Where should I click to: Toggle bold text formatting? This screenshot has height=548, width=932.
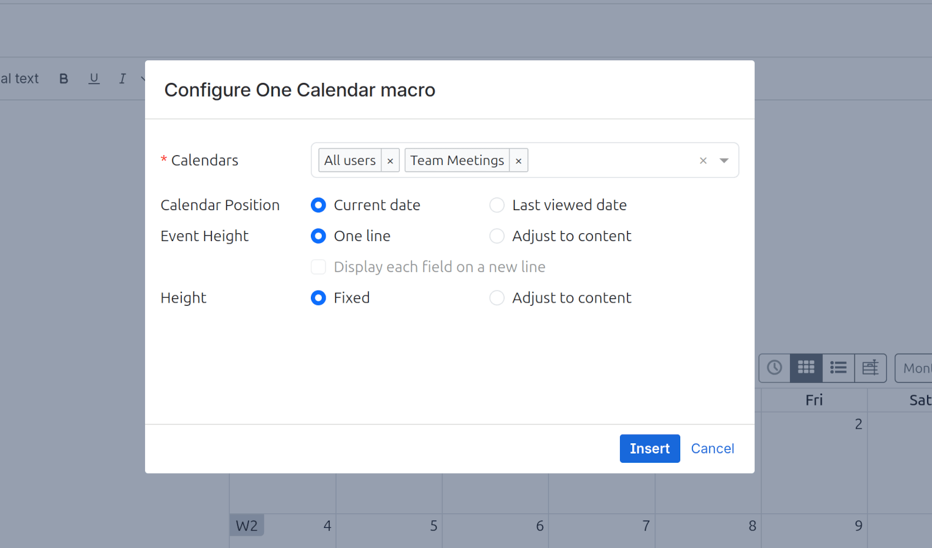tap(63, 78)
